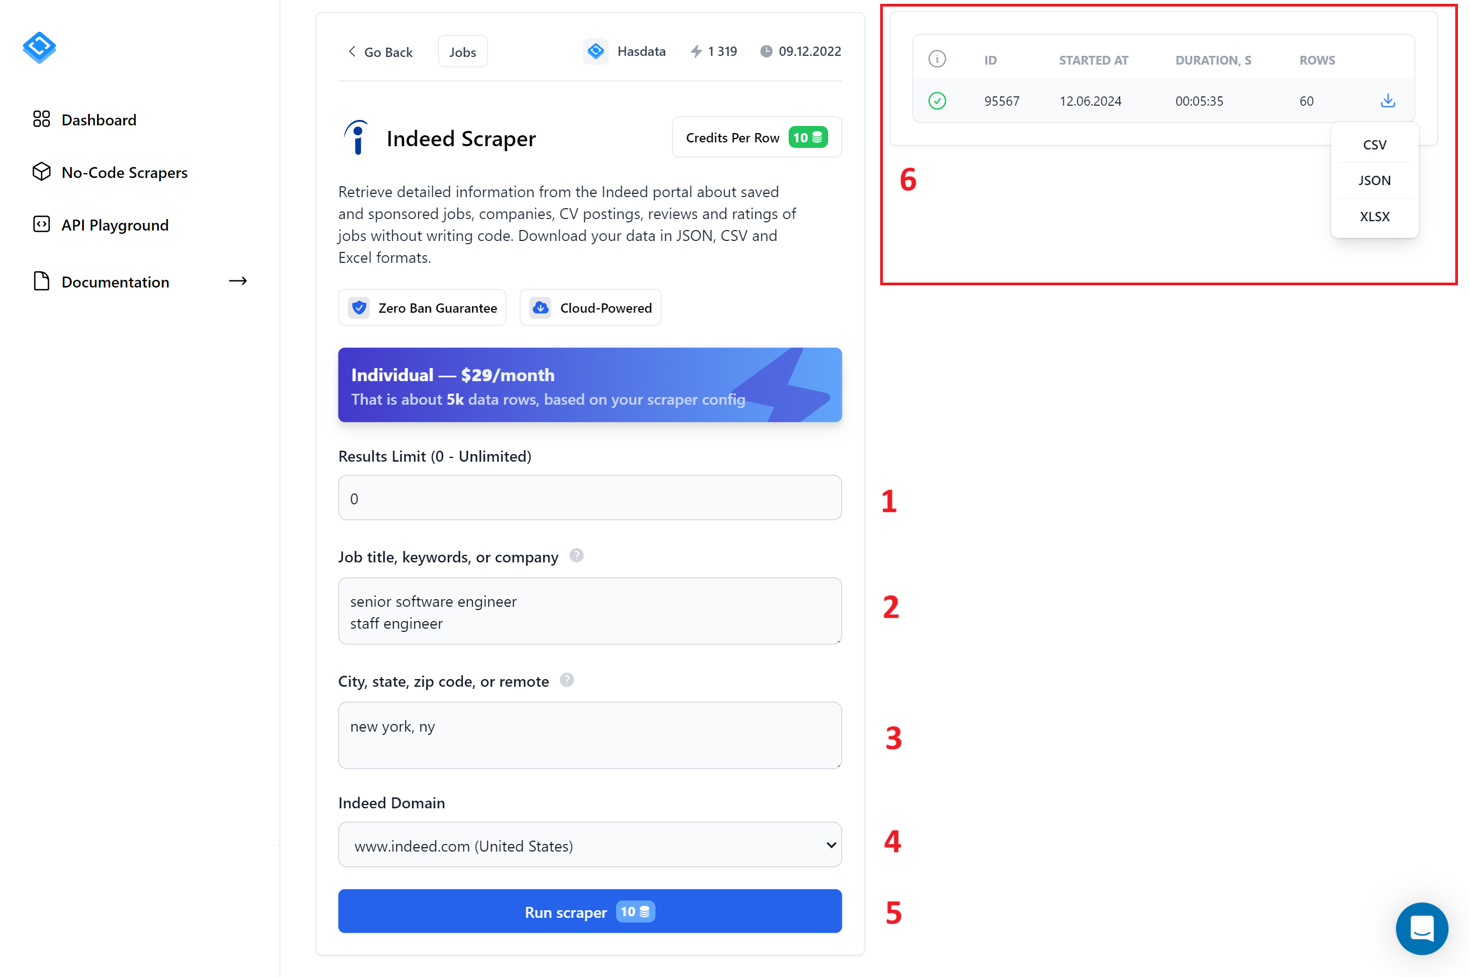Screen dimensions: 1470x977
Task: Click the Dashboard grid icon
Action: coord(41,119)
